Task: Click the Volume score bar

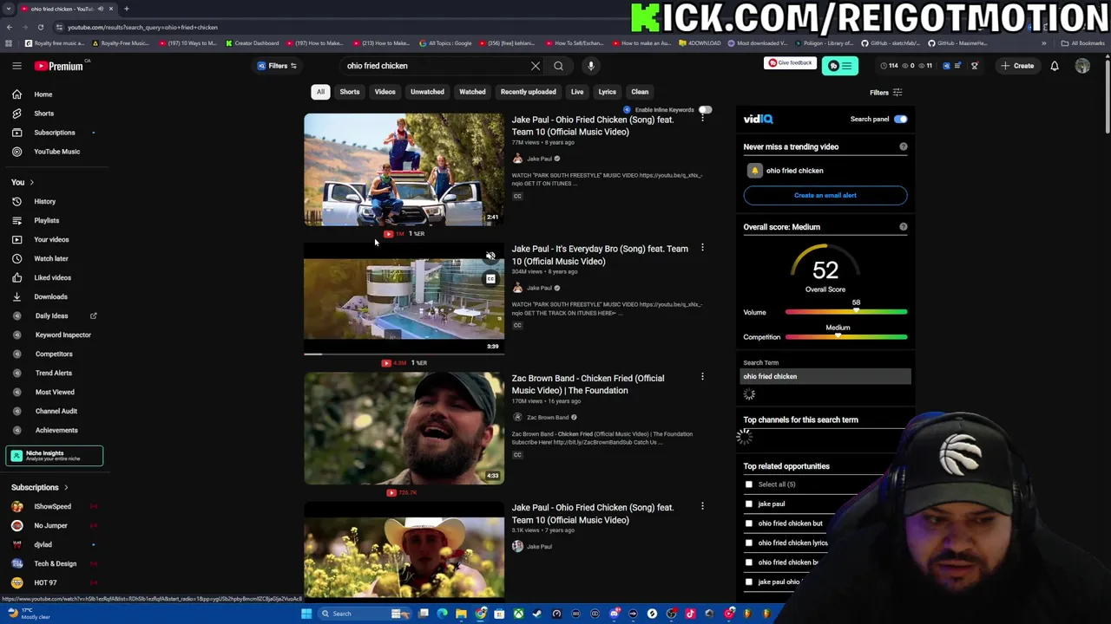Action: (x=846, y=312)
